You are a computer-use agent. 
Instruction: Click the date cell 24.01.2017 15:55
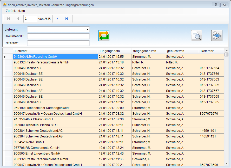click(115, 57)
